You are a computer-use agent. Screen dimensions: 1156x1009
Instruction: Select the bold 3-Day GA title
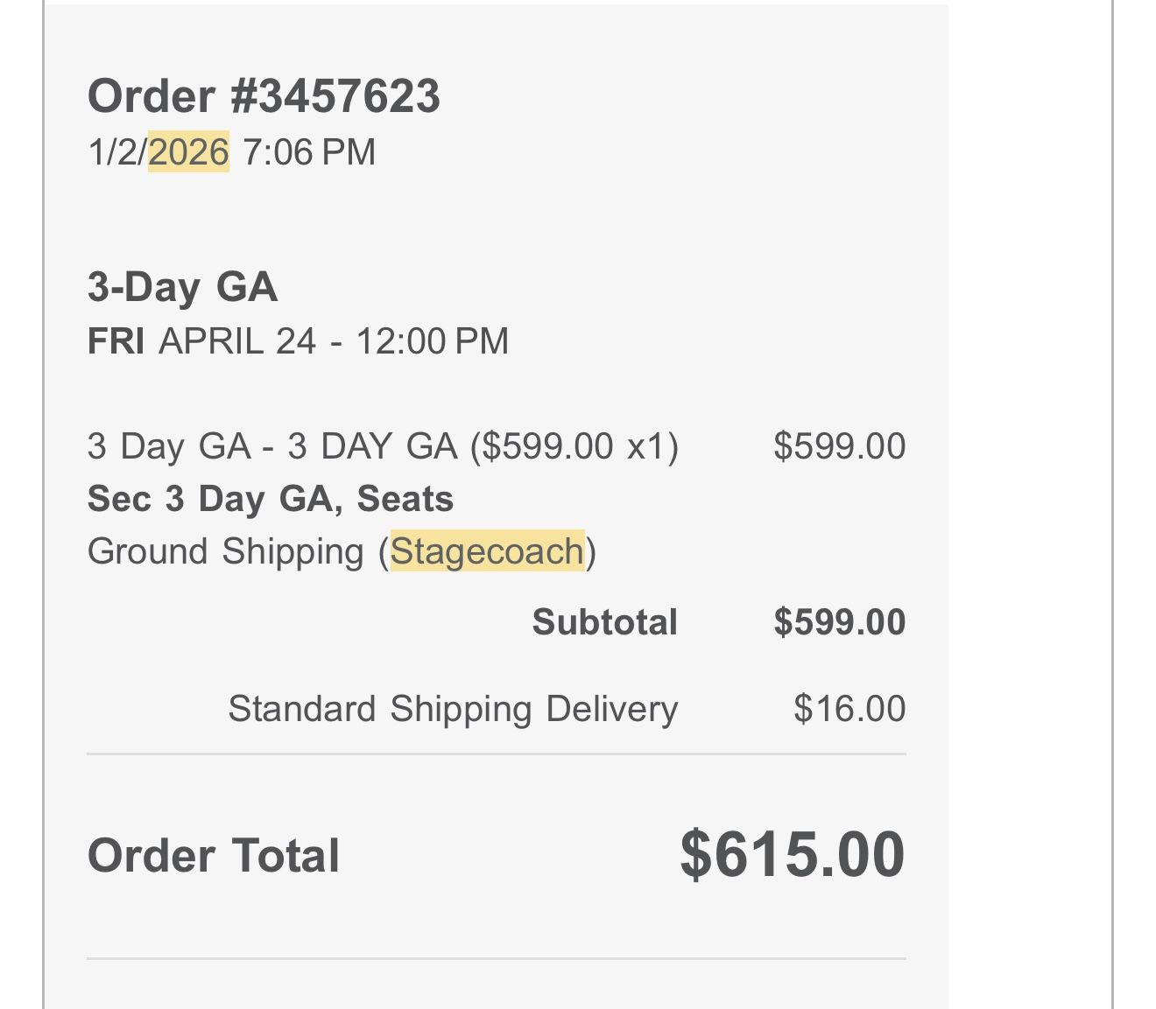[182, 287]
